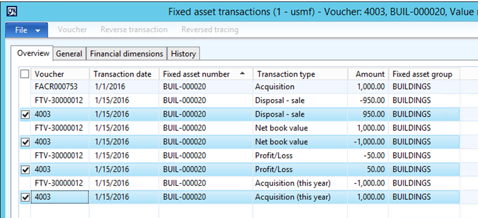This screenshot has height=218, width=478.
Task: Click the -50.00 Profit/Loss amount
Action: 368,155
